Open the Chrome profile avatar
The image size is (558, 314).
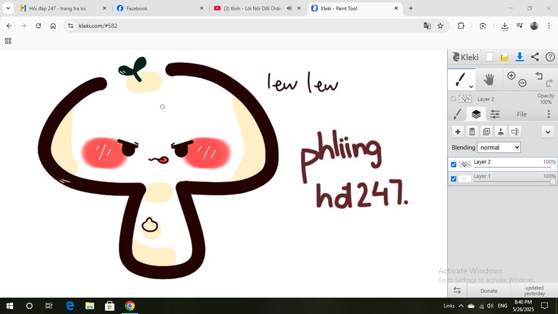534,26
